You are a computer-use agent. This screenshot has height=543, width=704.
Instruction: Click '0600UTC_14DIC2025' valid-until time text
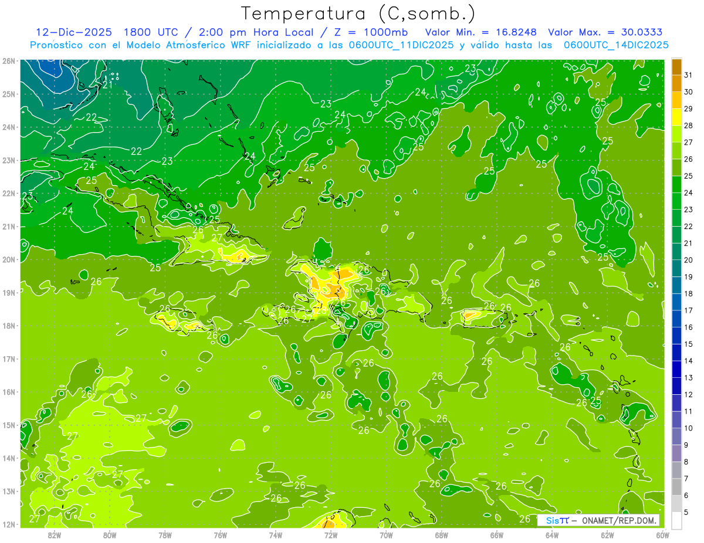616,45
